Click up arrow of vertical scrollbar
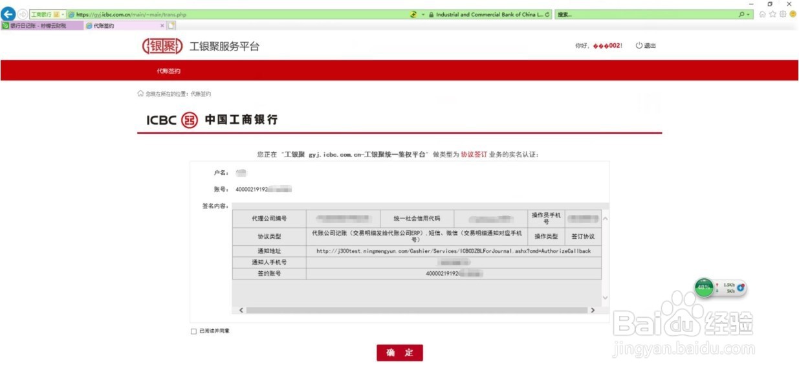The height and width of the screenshot is (376, 799). point(605,218)
